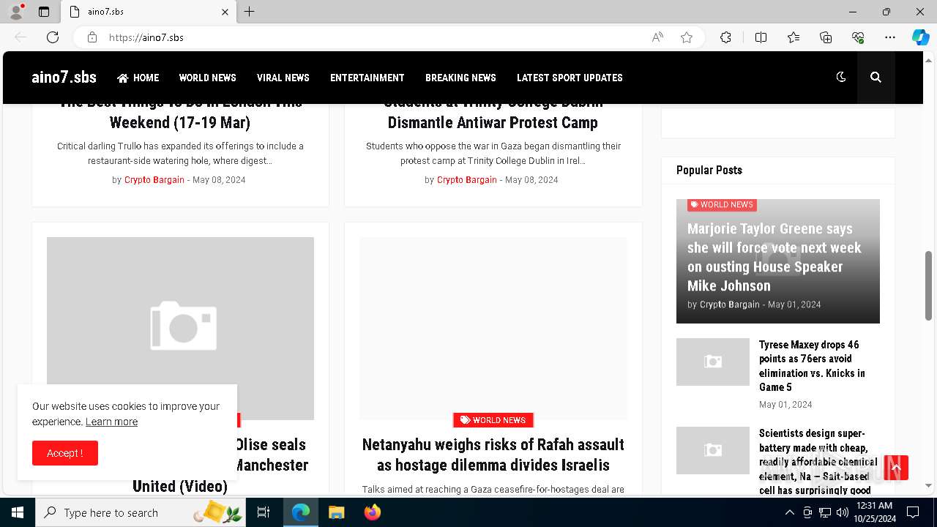Screen dimensions: 937x527
Task: Reload the page with refresh icon
Action: [53, 37]
